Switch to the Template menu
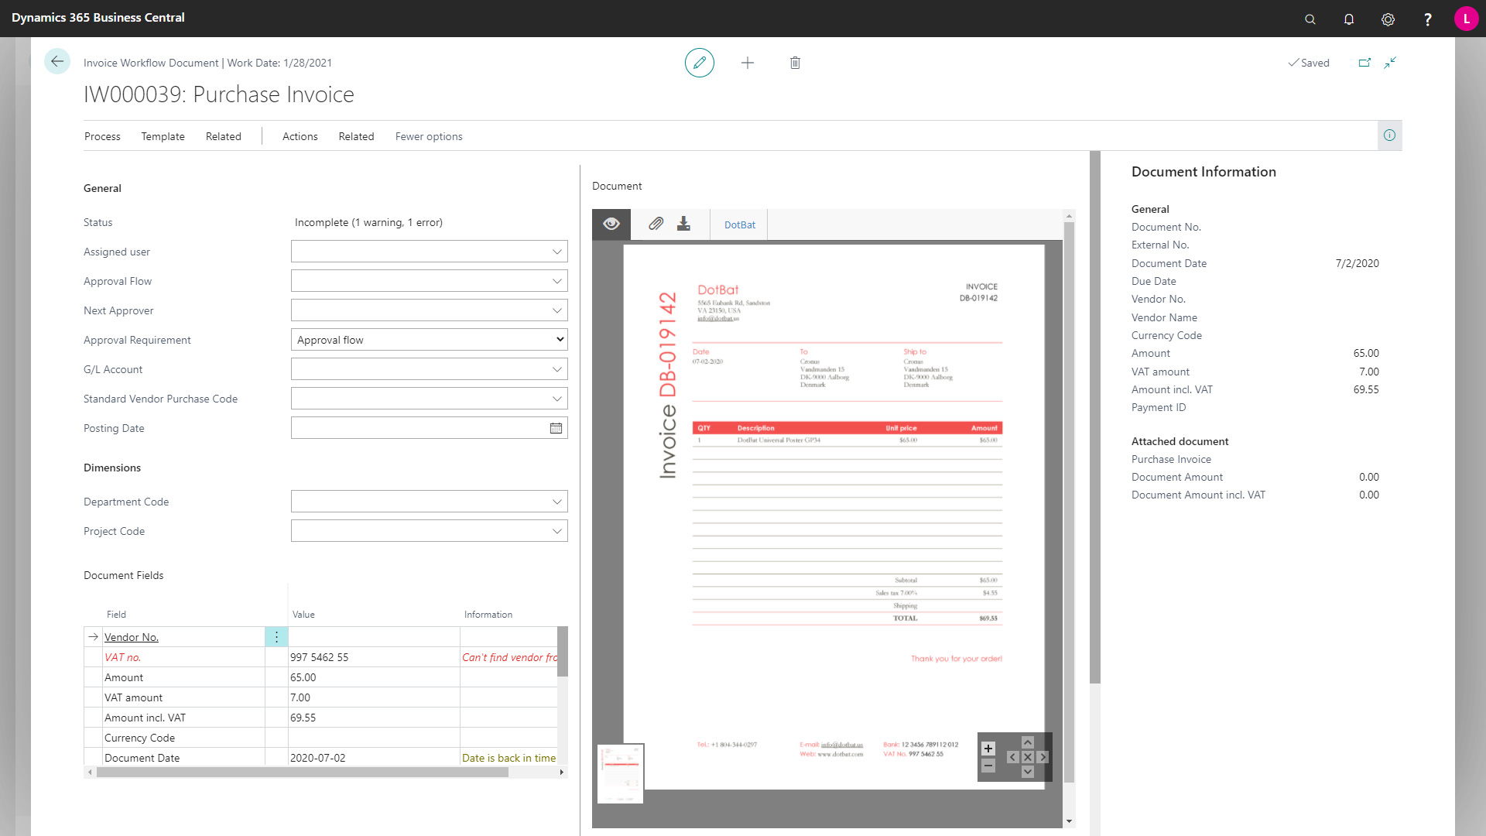 click(x=163, y=136)
